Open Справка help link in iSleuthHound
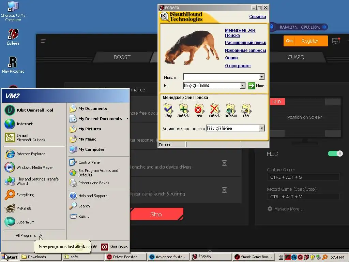The width and height of the screenshot is (349, 262). point(258,17)
